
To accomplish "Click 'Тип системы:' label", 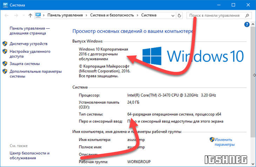I will point(91,114).
